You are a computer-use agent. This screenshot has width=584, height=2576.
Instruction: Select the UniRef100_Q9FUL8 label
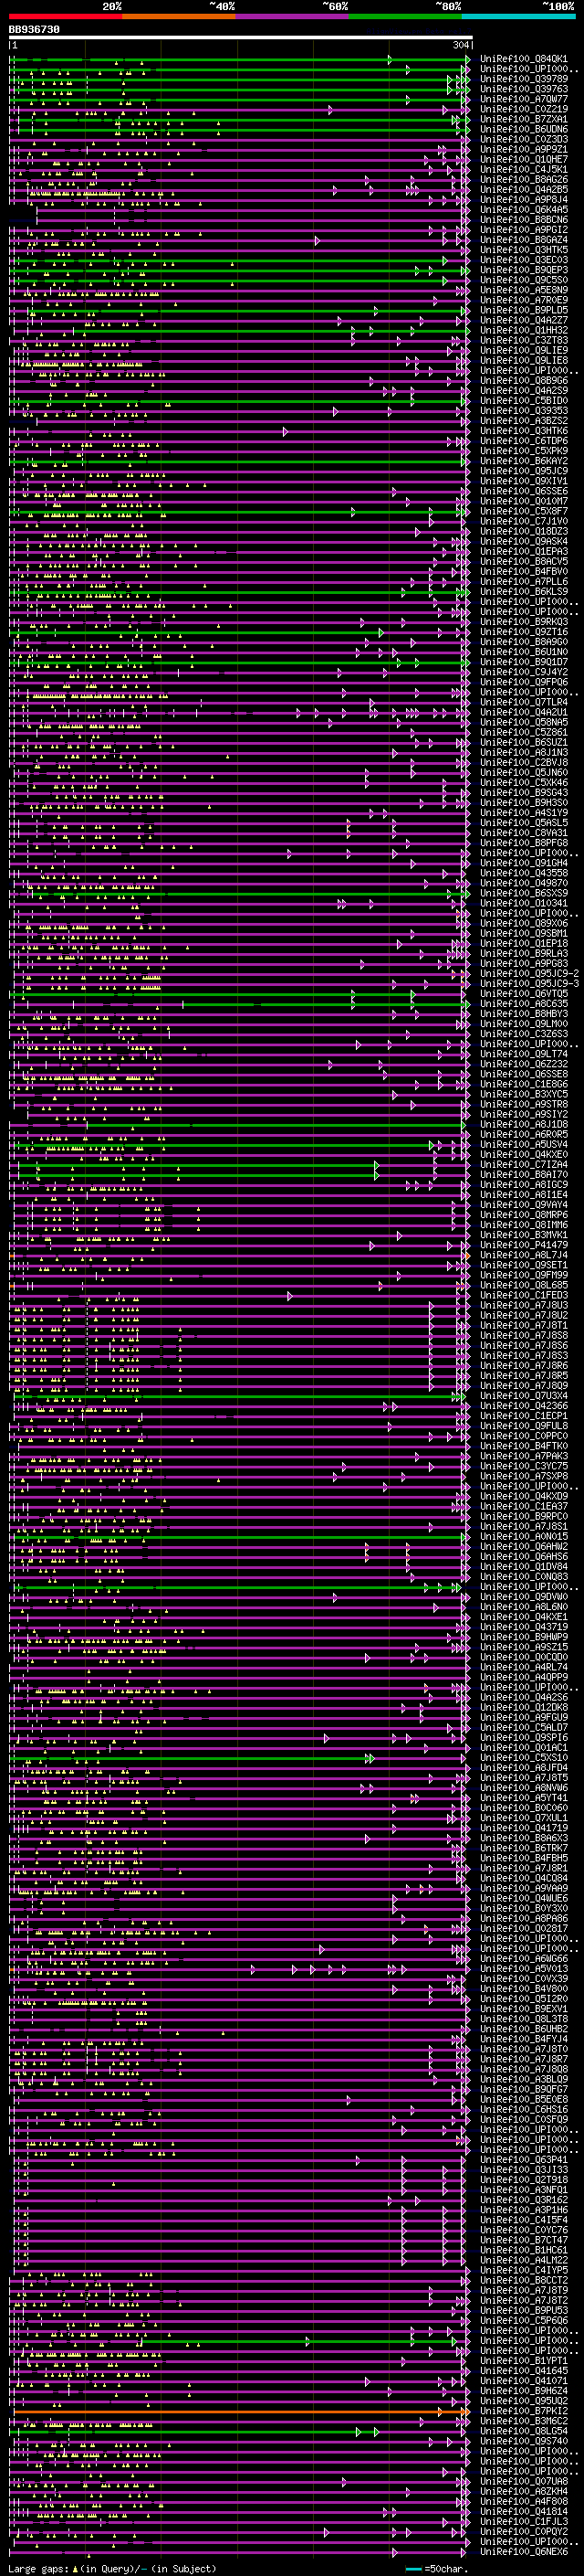tap(524, 1426)
